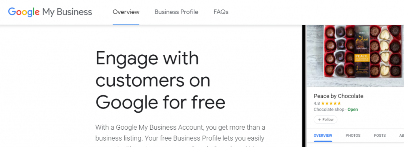The width and height of the screenshot is (404, 147).
Task: Click the Follow button
Action: (325, 119)
